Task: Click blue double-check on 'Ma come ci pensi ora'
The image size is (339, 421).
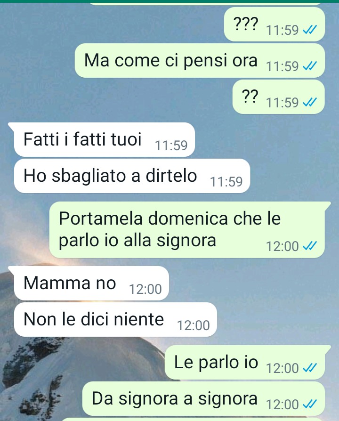Action: point(310,66)
